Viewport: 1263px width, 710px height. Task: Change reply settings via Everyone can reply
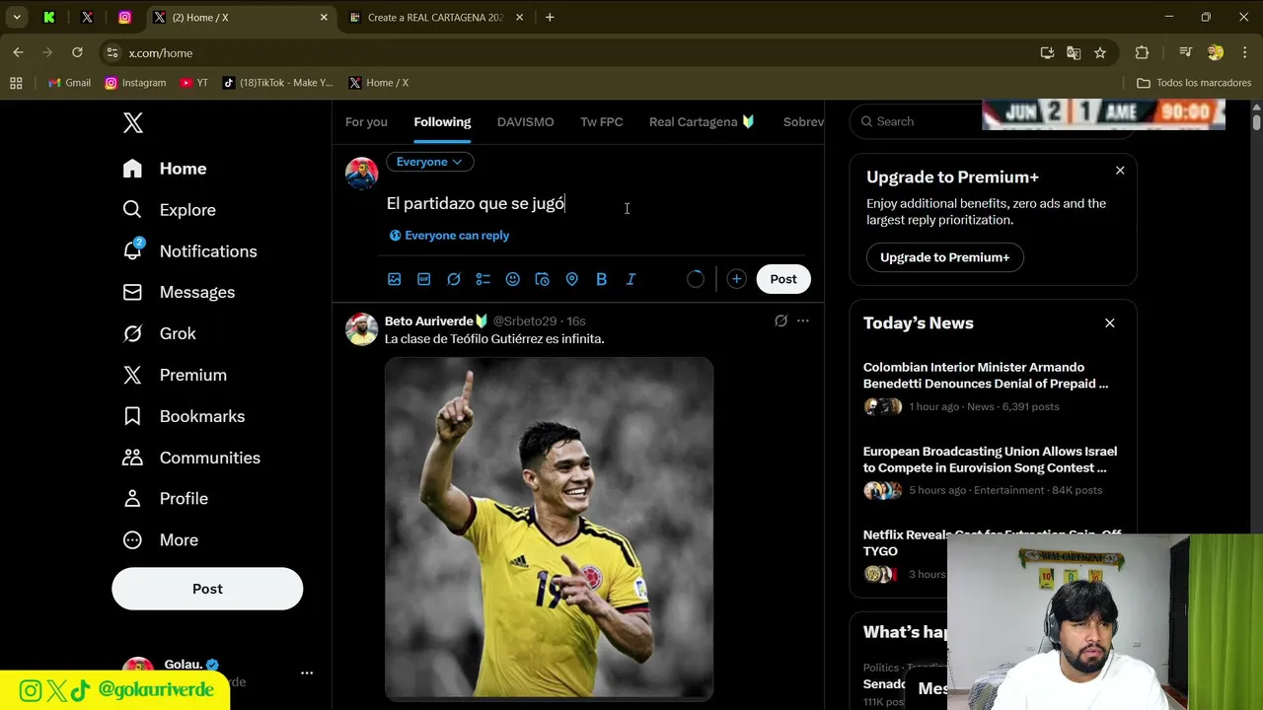450,236
